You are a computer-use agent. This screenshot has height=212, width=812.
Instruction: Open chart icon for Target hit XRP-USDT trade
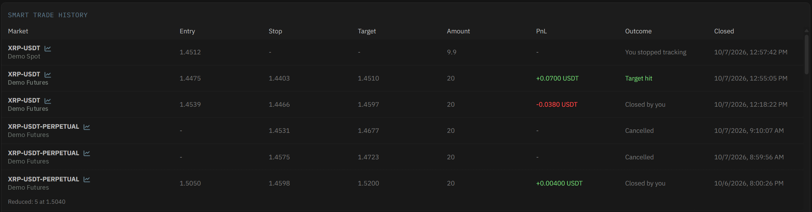point(48,75)
